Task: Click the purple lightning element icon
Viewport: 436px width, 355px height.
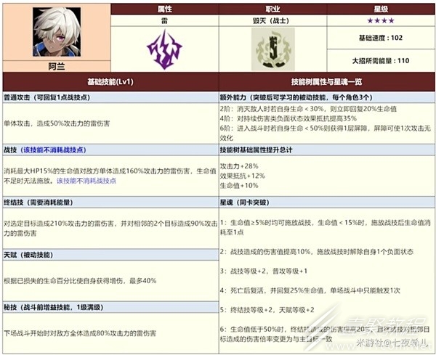Action: tap(165, 49)
